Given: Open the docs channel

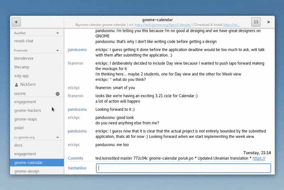Looking at the screenshot, I should point(37,145).
